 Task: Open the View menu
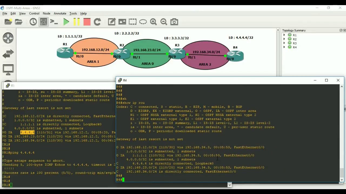click(22, 13)
